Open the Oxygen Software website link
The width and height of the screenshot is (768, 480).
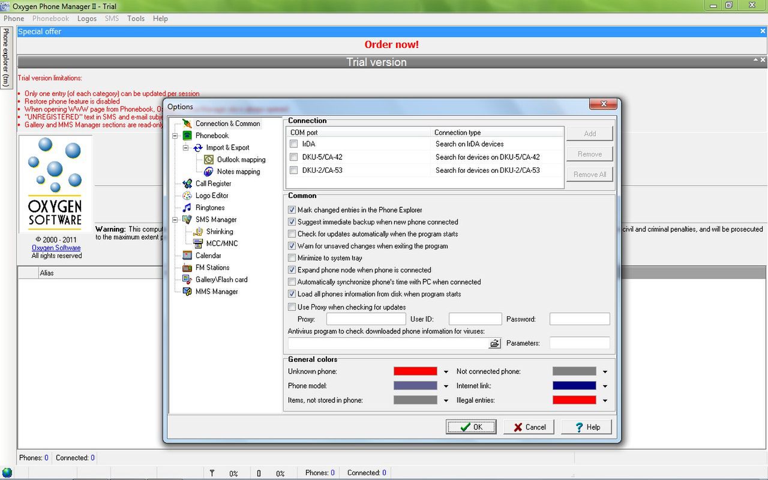pyautogui.click(x=55, y=247)
